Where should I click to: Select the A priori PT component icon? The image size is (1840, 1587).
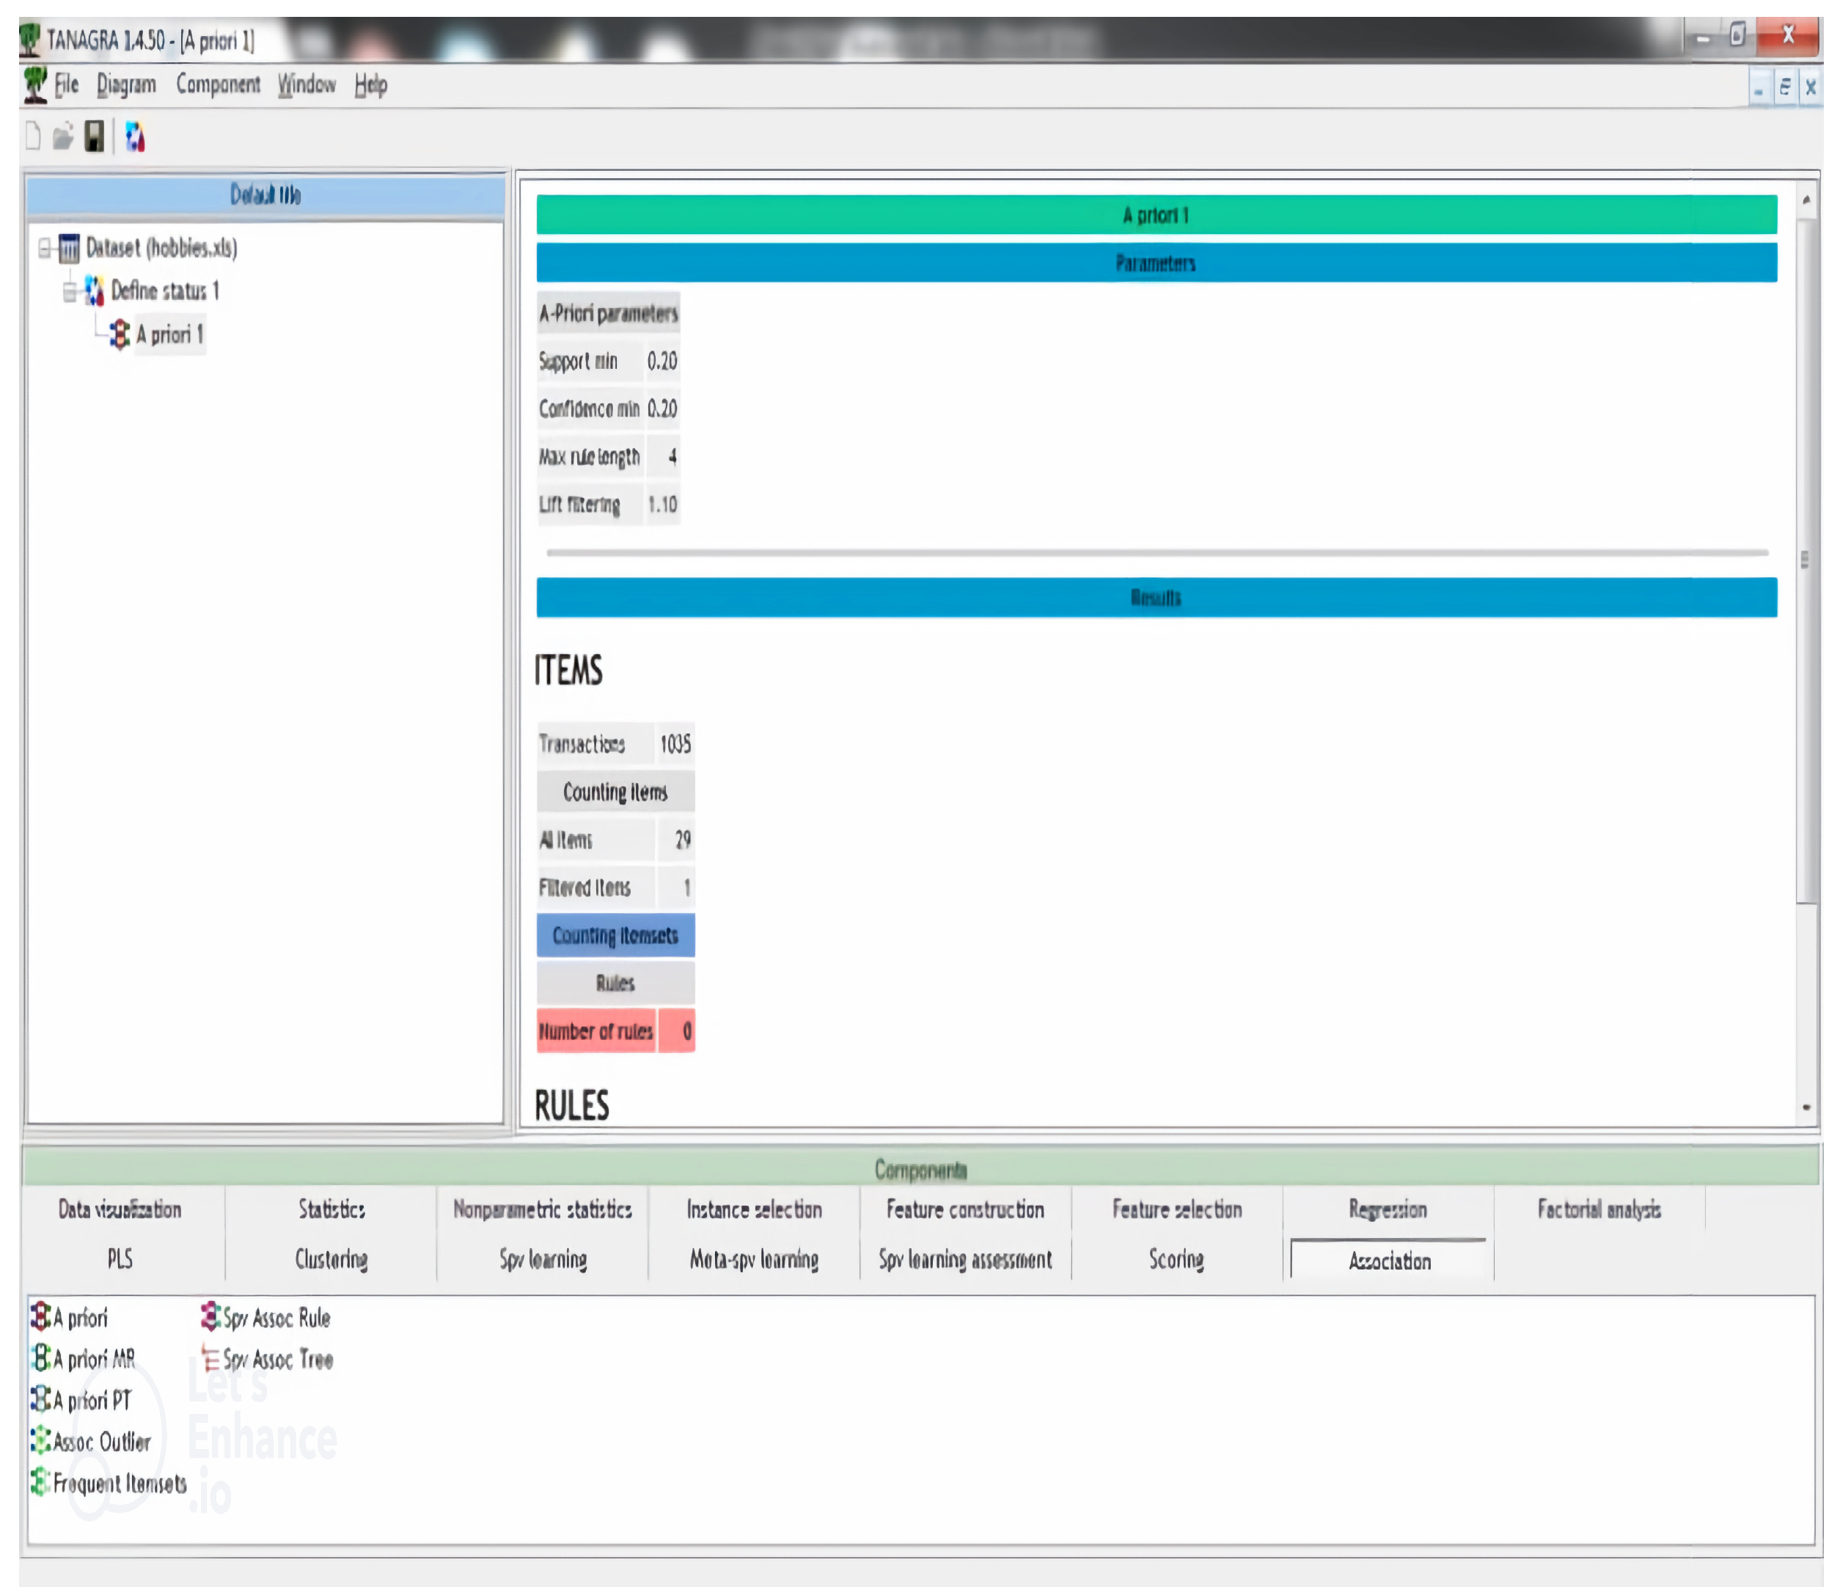click(x=41, y=1399)
